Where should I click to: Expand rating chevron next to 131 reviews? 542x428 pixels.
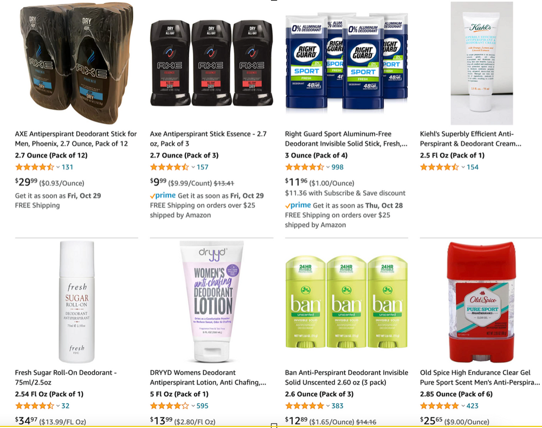click(x=58, y=167)
